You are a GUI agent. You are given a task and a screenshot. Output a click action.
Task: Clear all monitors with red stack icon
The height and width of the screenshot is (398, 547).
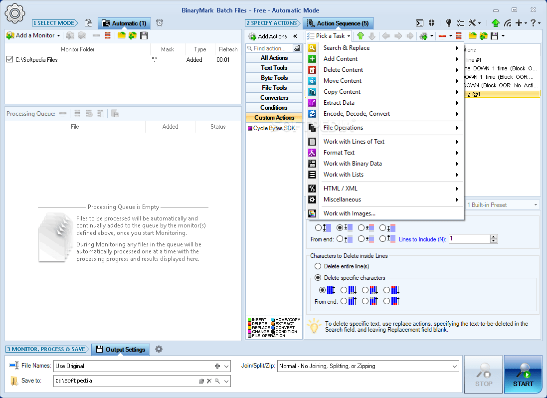point(107,35)
